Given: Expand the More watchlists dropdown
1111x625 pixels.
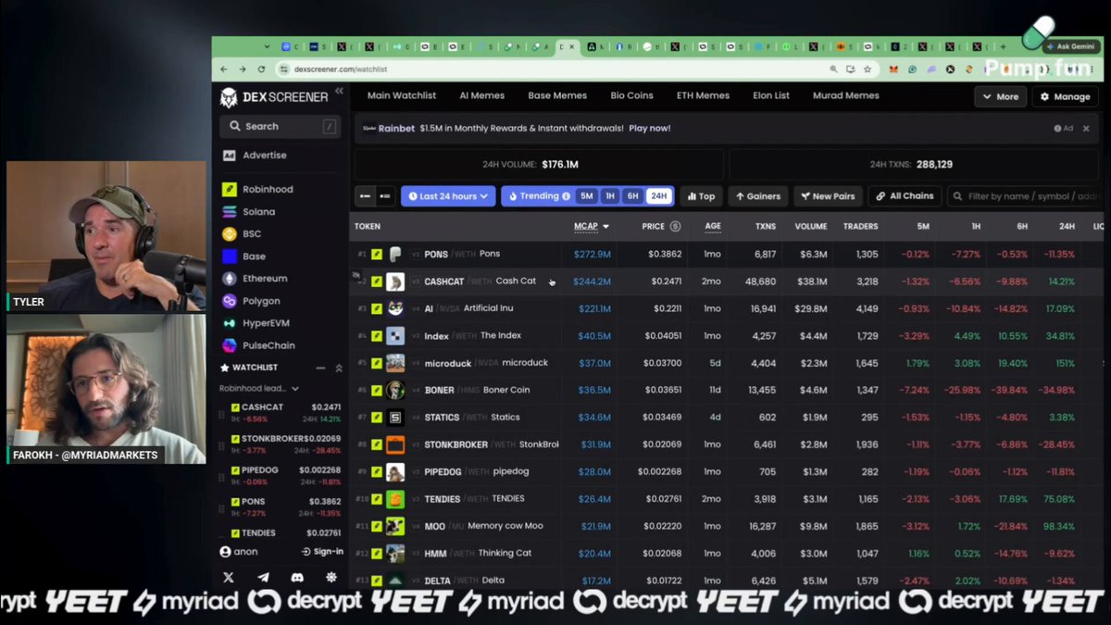Looking at the screenshot, I should click(x=1000, y=96).
